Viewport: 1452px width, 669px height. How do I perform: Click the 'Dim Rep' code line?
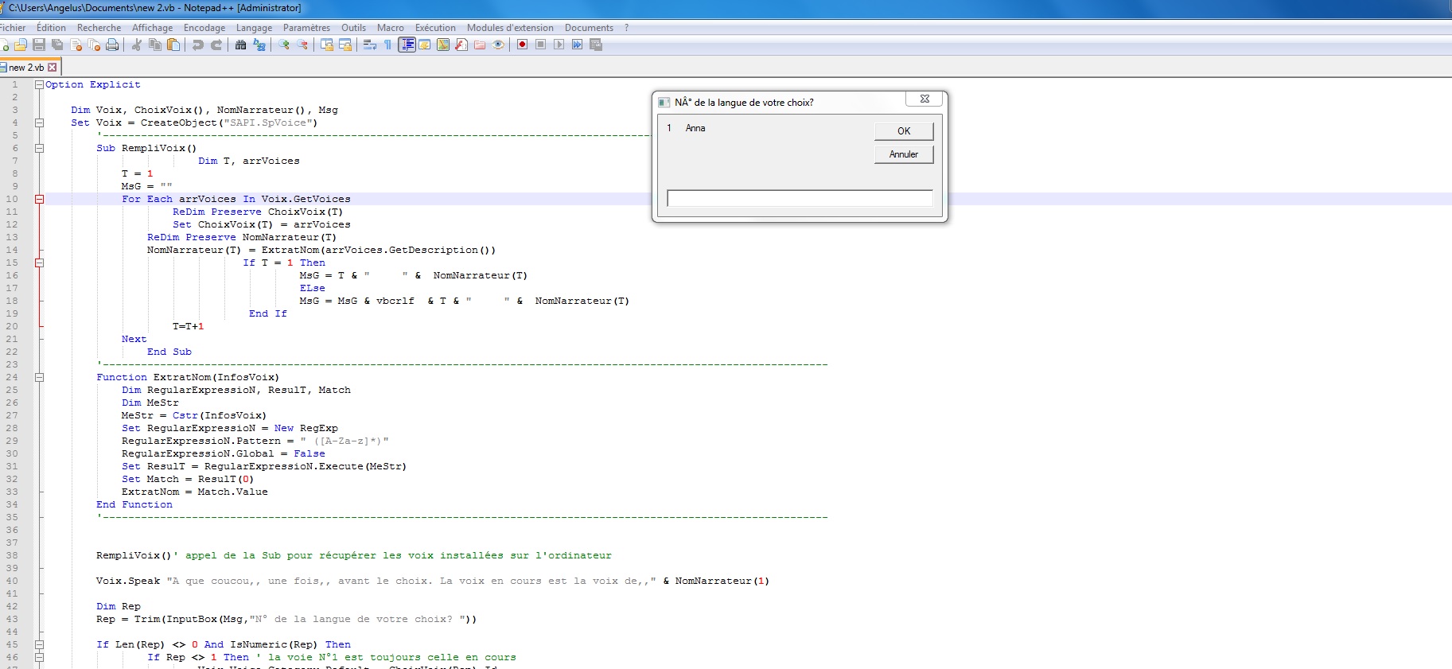(119, 606)
